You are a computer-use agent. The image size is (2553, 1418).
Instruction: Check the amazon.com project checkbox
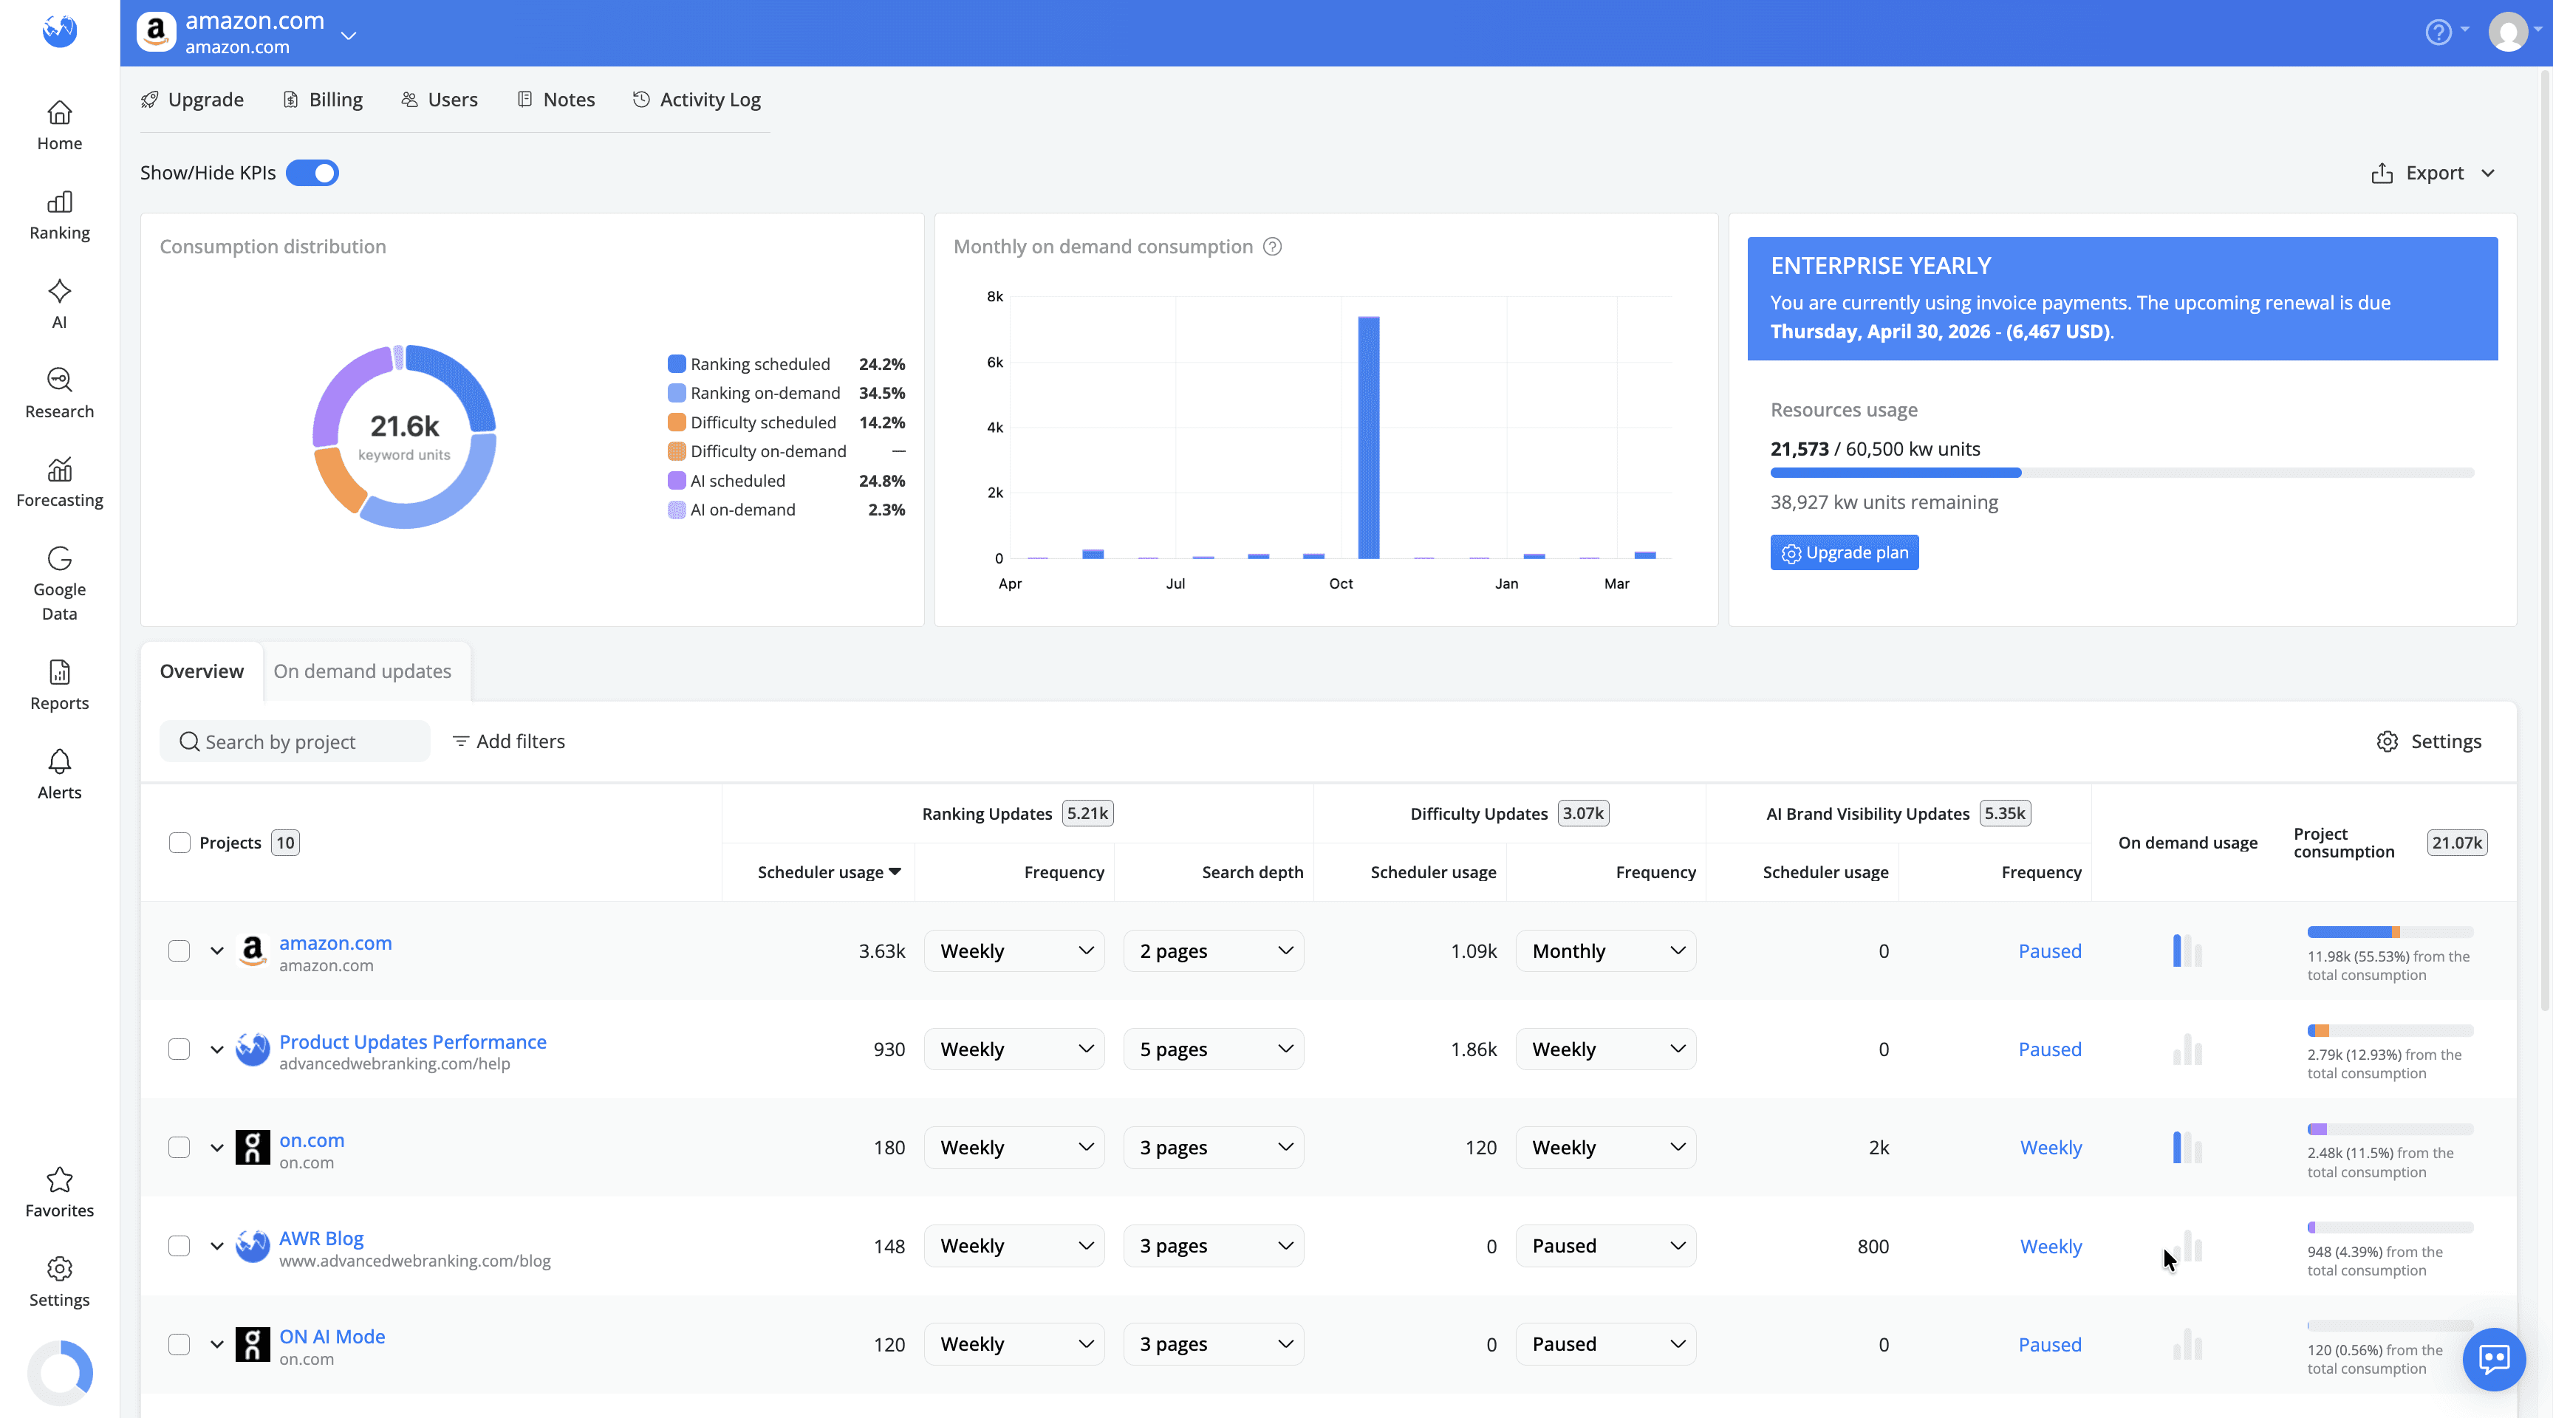180,951
